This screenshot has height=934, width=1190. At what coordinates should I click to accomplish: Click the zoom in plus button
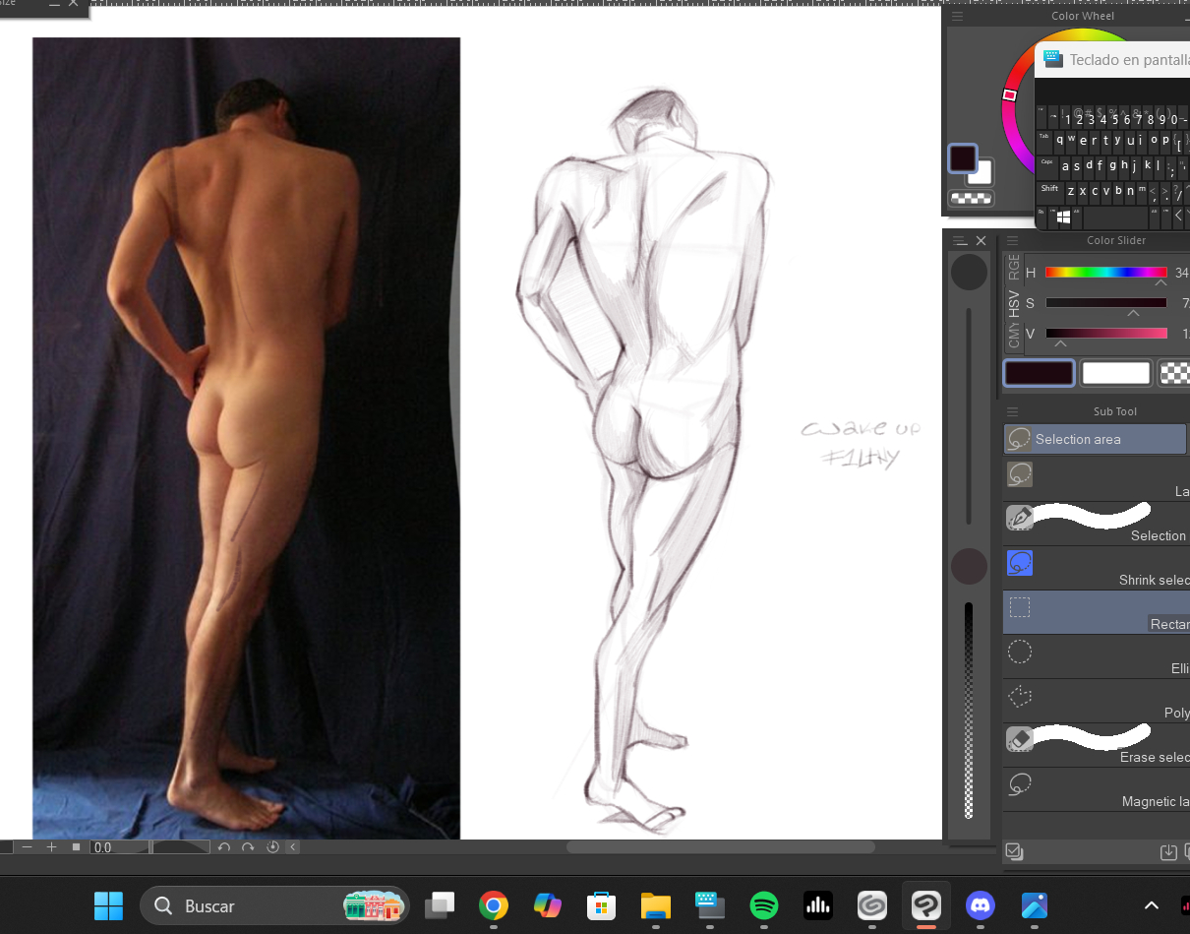click(x=51, y=847)
